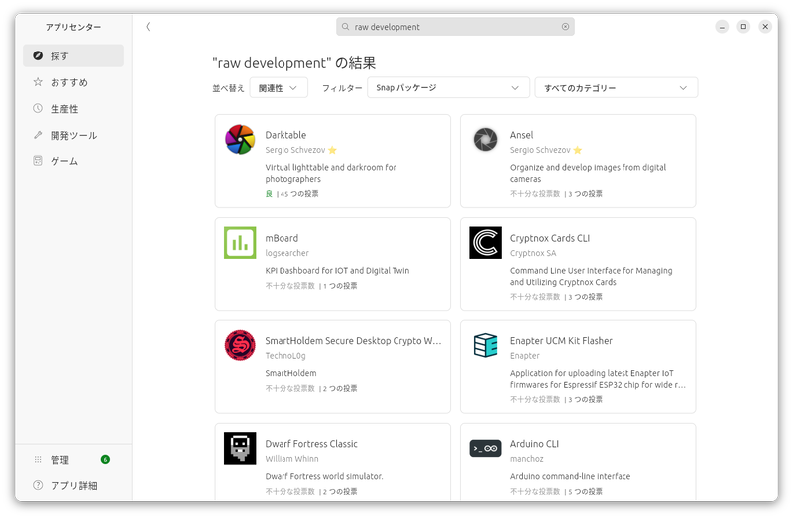Open the Snap パッケージ filter dropdown
Image resolution: width=793 pixels, height=518 pixels.
448,88
